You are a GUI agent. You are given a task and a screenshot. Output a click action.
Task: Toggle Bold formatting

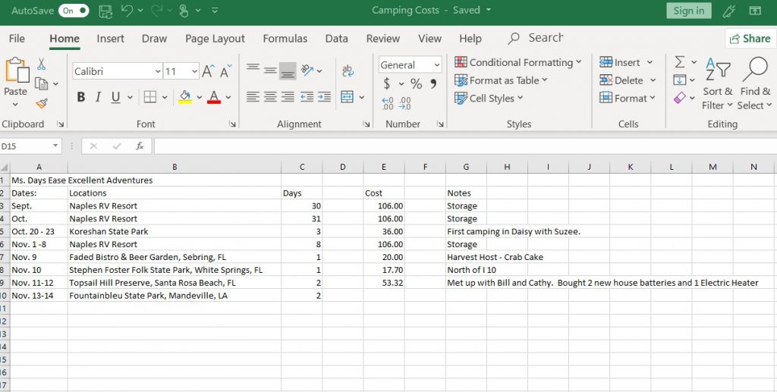(x=80, y=97)
